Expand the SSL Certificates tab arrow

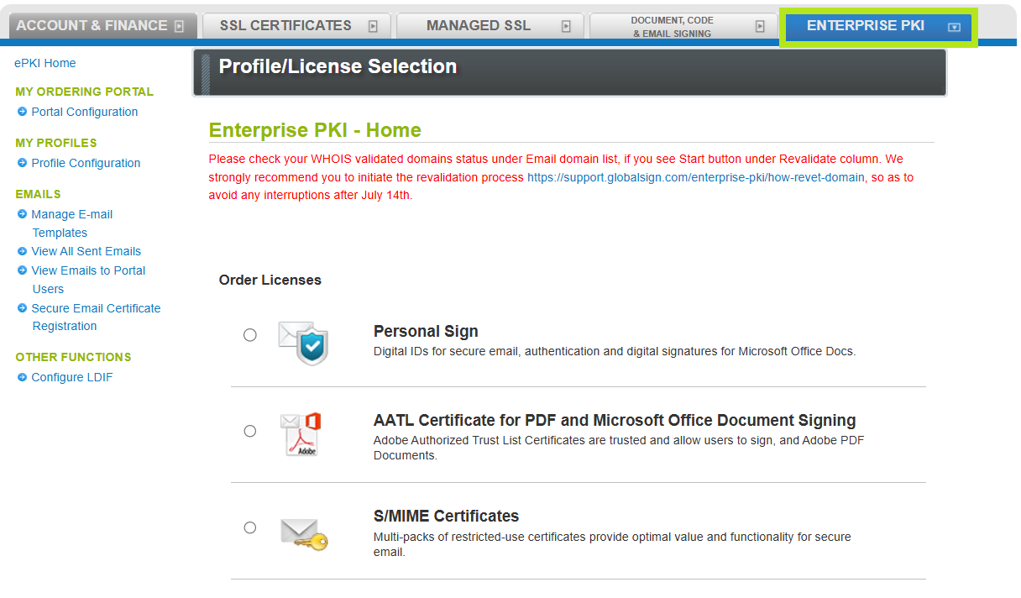(373, 26)
